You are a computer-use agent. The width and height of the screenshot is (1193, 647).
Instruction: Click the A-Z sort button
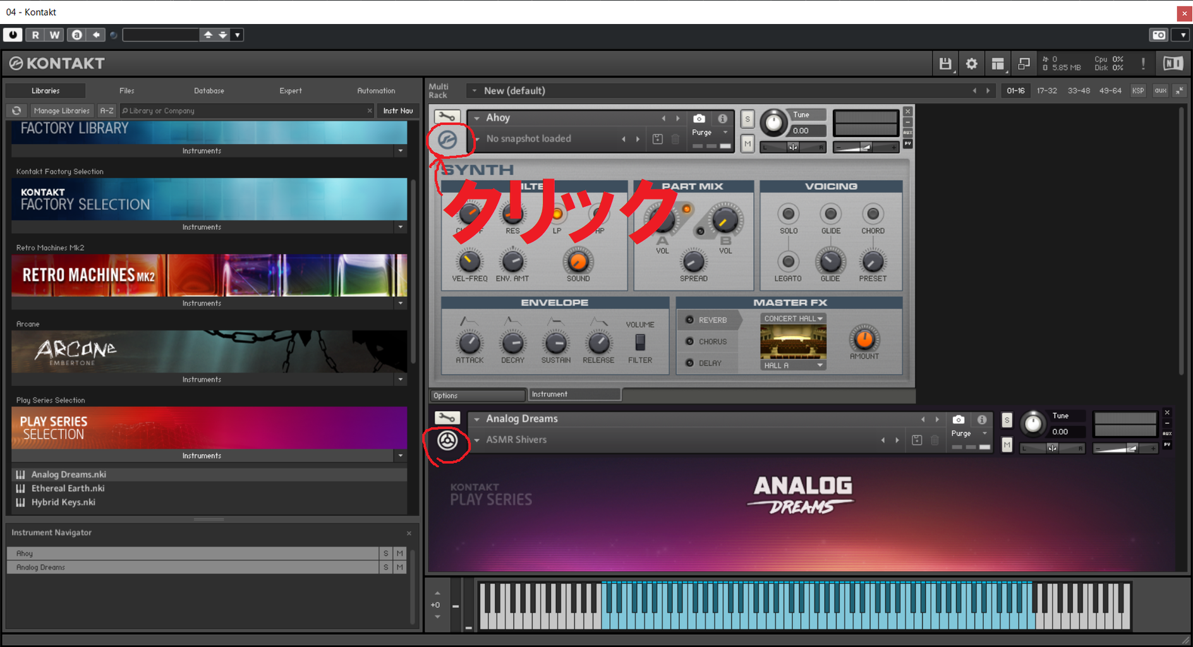tap(107, 111)
